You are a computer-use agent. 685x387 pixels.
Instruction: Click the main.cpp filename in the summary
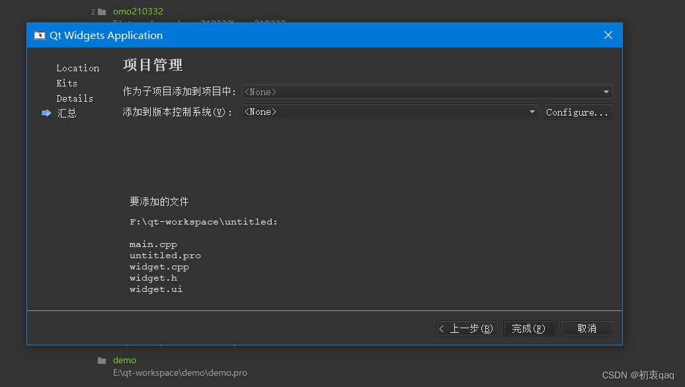153,244
